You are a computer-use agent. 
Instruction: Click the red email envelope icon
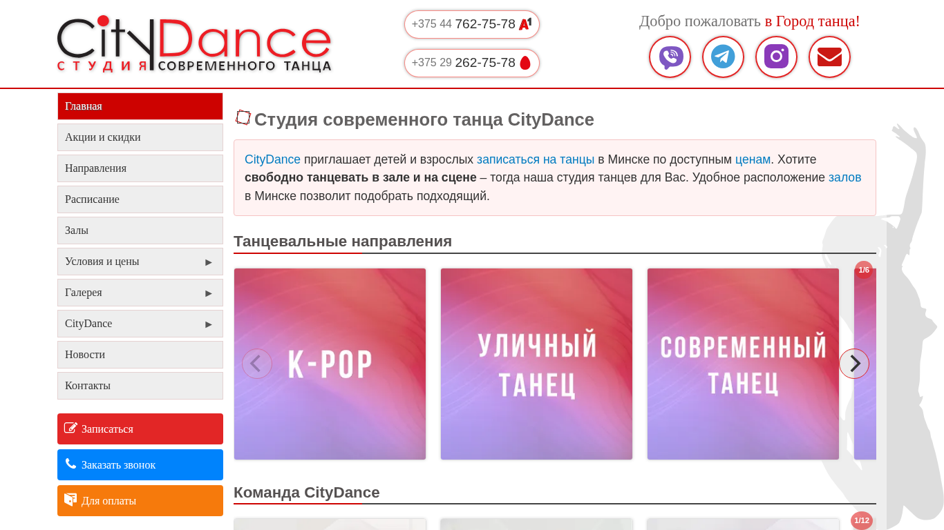pos(829,57)
